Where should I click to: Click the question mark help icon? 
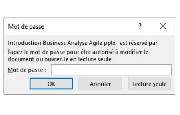(x=140, y=26)
